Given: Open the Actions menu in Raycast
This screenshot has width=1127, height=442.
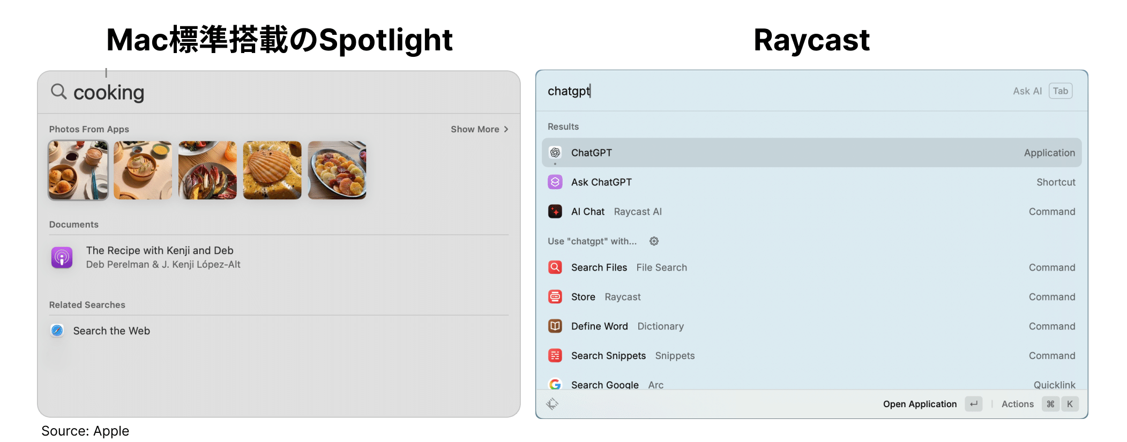Looking at the screenshot, I should [1017, 404].
